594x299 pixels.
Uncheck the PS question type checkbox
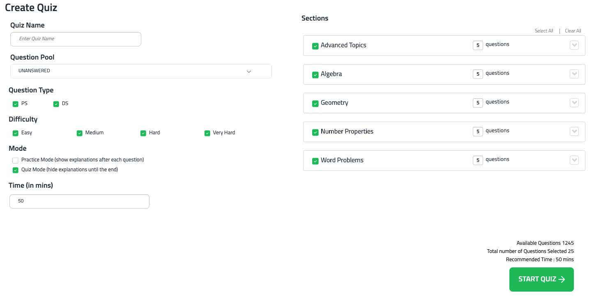click(x=16, y=104)
